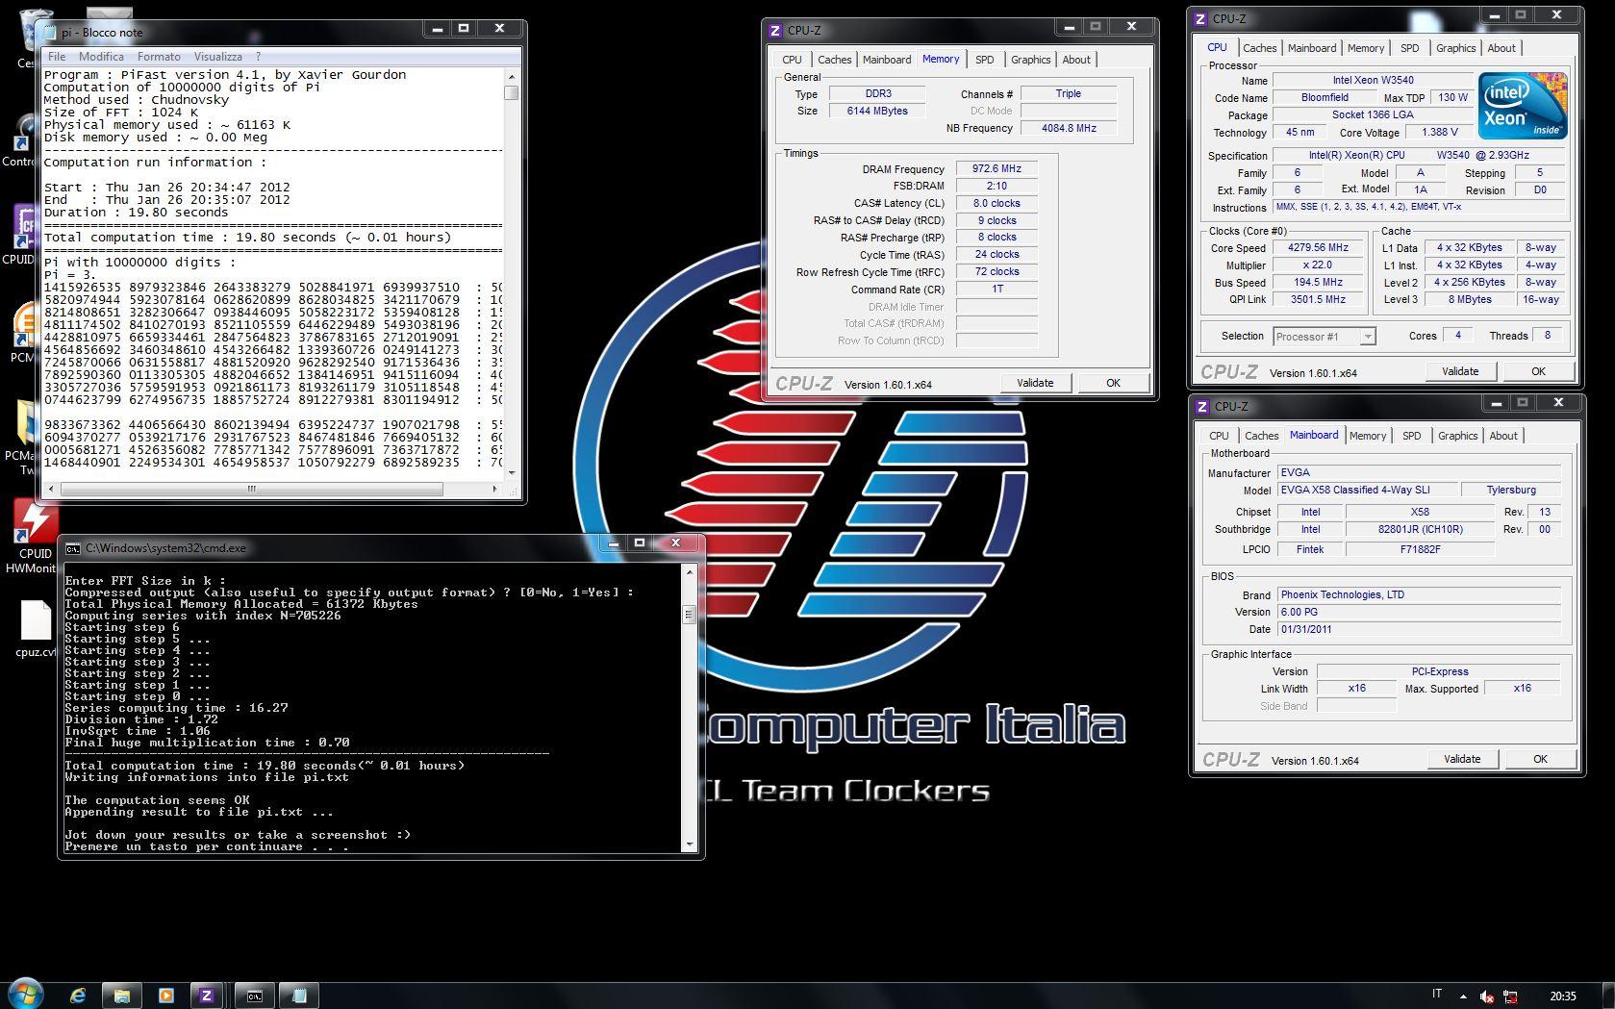The width and height of the screenshot is (1615, 1009).
Task: Launch Internet Explorer from the taskbar
Action: tap(78, 996)
